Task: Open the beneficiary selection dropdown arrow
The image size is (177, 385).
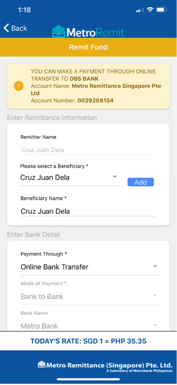Action: click(x=114, y=177)
